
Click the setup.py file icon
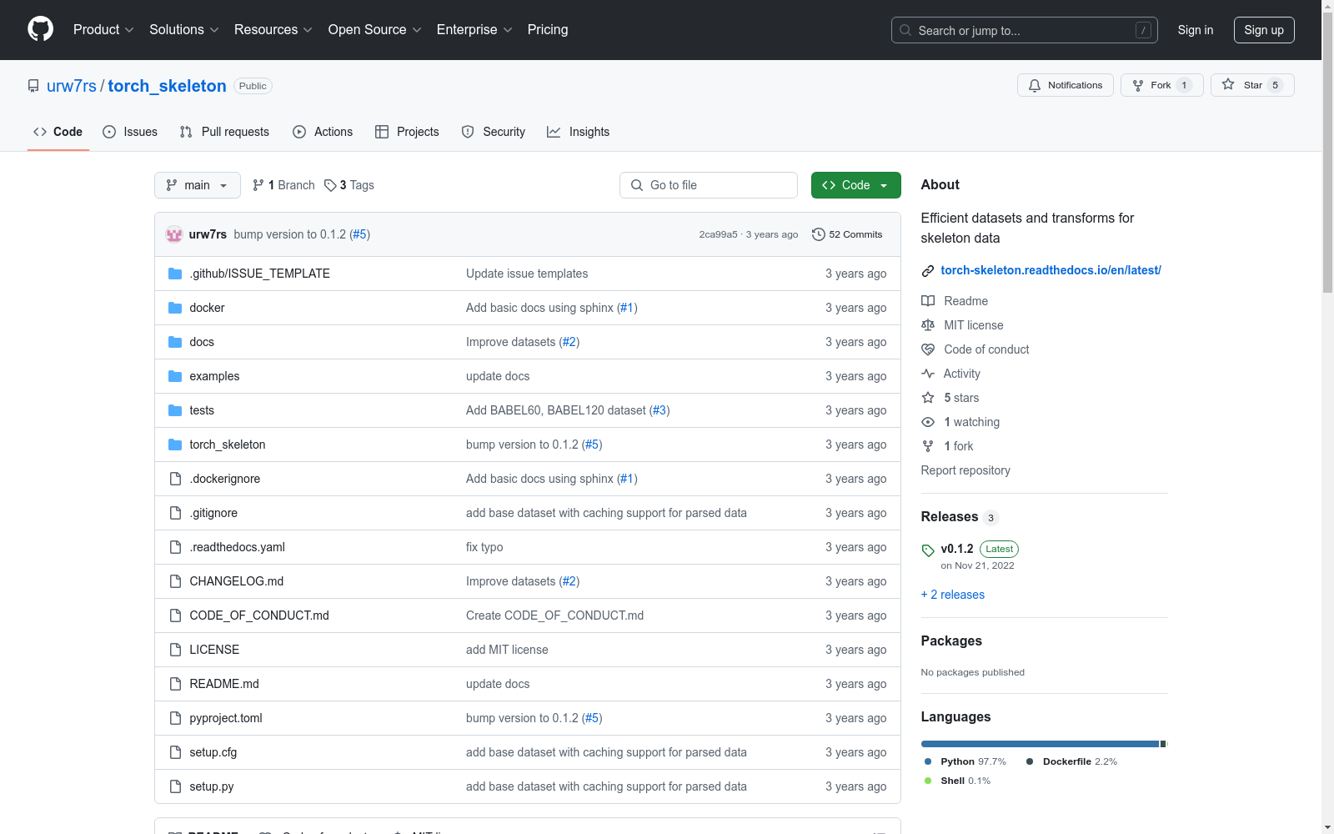(175, 786)
